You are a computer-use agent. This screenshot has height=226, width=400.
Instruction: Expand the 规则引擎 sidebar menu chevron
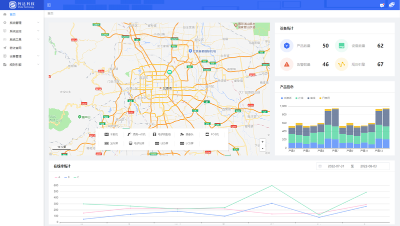tap(38, 65)
